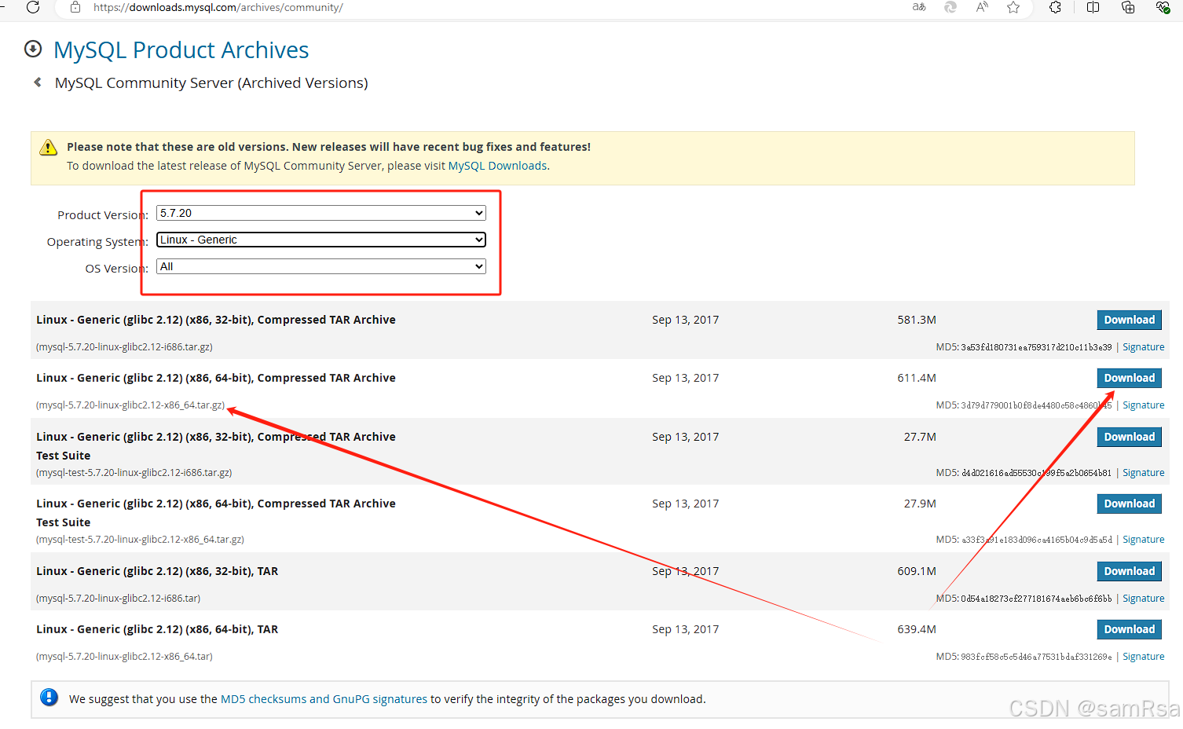1183x729 pixels.
Task: Click the download circle icon beside MySQL Product Archives
Action: click(x=33, y=49)
